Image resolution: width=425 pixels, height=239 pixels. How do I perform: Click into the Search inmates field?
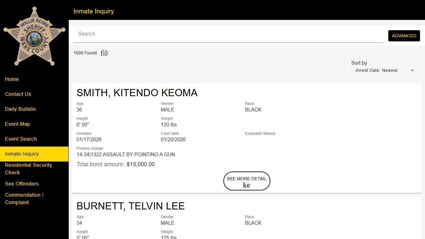[x=228, y=34]
